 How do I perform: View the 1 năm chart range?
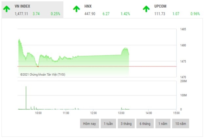(162, 124)
